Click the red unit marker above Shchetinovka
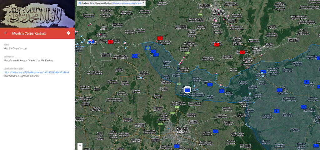The image size is (320, 150). click(x=160, y=38)
